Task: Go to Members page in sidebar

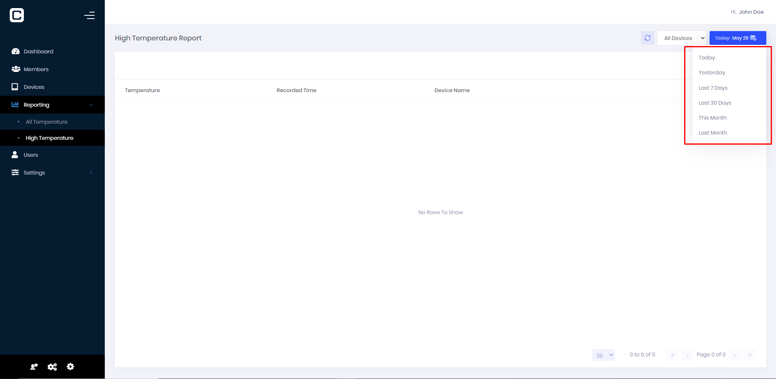Action: click(x=36, y=69)
